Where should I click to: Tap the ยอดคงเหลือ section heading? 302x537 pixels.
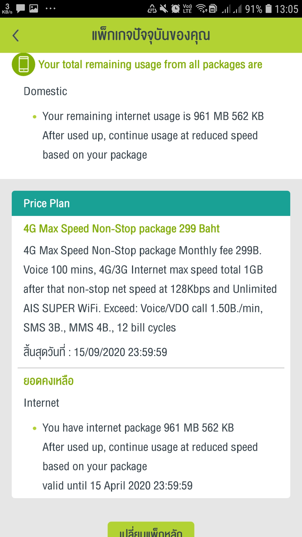click(49, 381)
